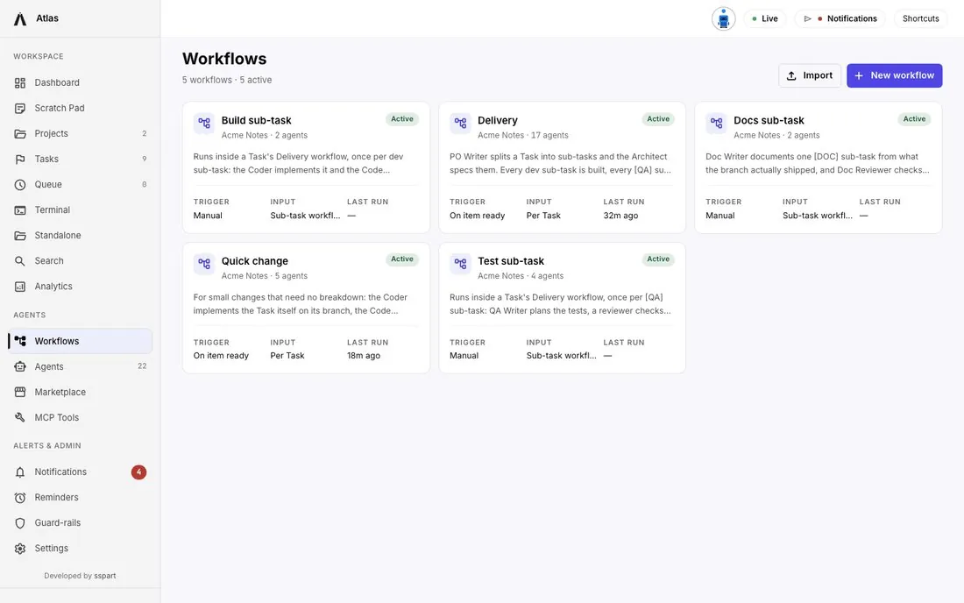Click the MCP Tools wrench icon
The height and width of the screenshot is (603, 964).
pos(20,418)
